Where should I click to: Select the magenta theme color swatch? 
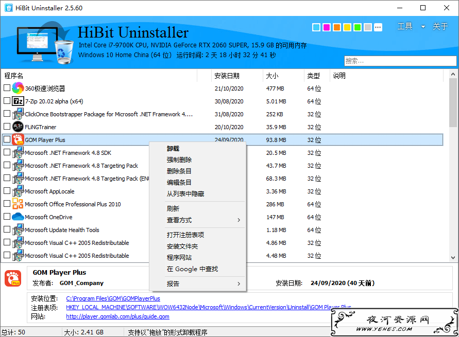[327, 27]
